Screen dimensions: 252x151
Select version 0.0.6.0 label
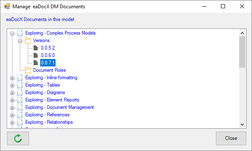(48, 55)
